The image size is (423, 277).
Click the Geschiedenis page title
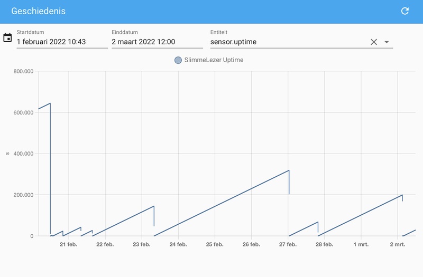38,11
